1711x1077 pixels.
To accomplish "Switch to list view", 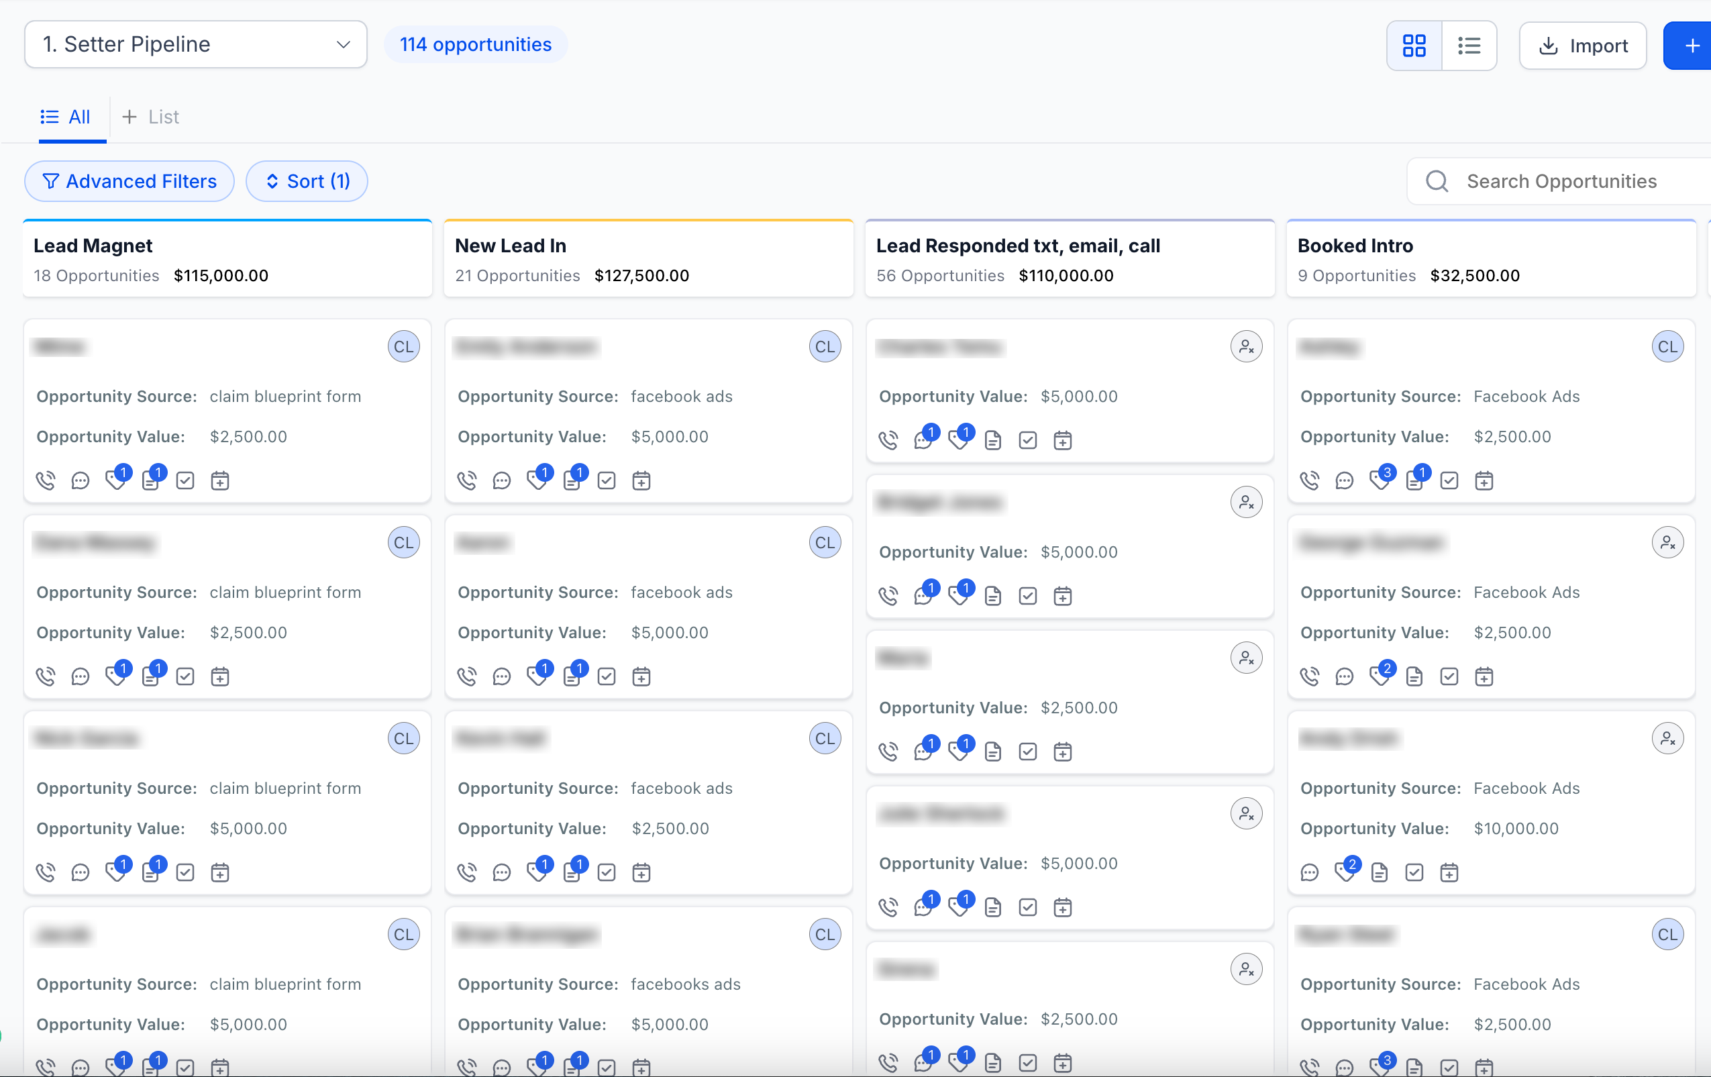I will point(1469,46).
